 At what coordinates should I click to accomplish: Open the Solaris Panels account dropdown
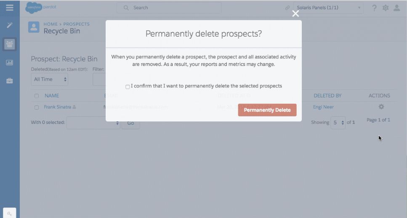328,8
